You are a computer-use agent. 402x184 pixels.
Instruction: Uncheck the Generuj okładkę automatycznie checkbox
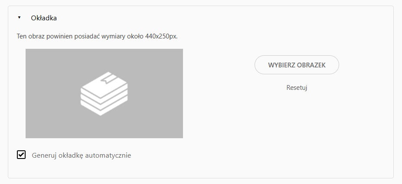(x=21, y=155)
